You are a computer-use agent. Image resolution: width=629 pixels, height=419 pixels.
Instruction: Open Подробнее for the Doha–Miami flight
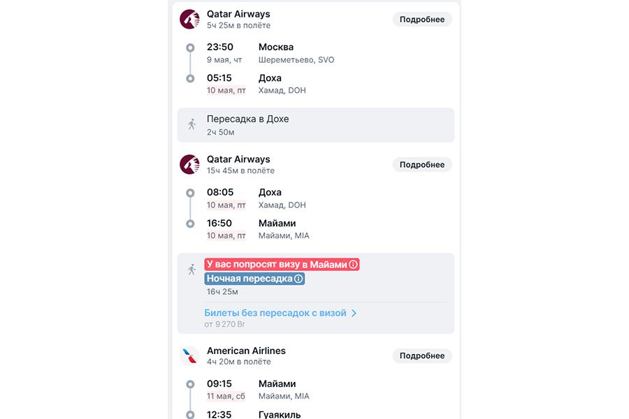(421, 165)
